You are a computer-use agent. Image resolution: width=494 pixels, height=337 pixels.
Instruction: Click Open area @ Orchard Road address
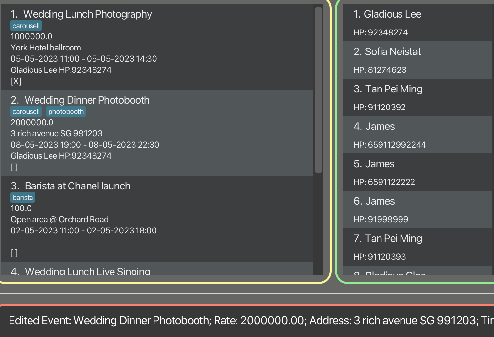tap(60, 219)
